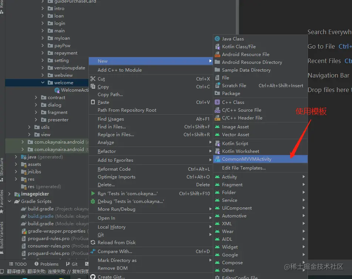Select the consumer-rules.pro file
This screenshot has height=279, width=352.
click(x=55, y=246)
